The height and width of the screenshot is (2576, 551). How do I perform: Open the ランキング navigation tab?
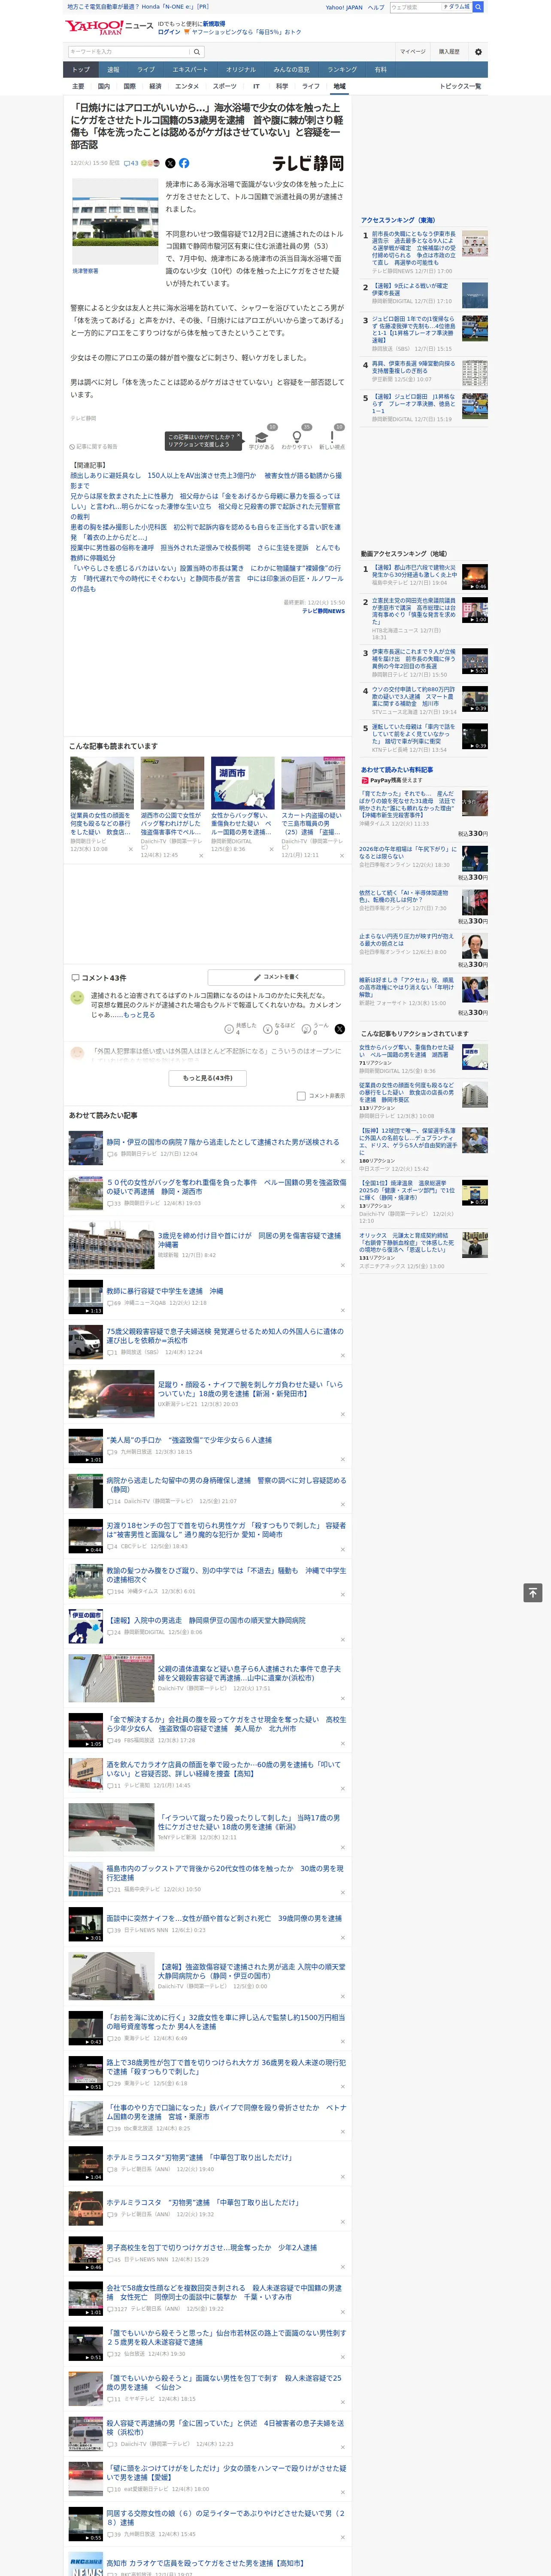[342, 70]
